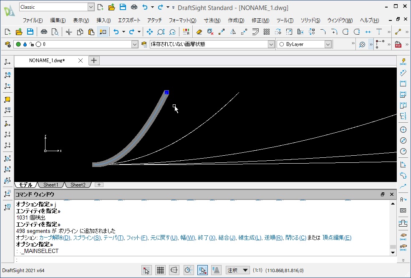Open the 表示(V) menu
The height and width of the screenshot is (278, 411).
click(81, 20)
